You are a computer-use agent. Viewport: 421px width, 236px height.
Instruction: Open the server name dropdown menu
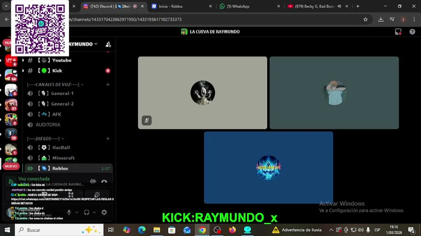[x=84, y=44]
